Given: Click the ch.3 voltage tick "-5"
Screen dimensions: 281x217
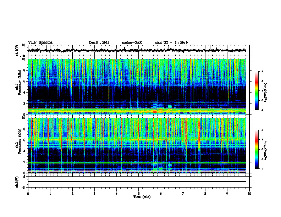Looking at the screenshot, I should 24,188.
